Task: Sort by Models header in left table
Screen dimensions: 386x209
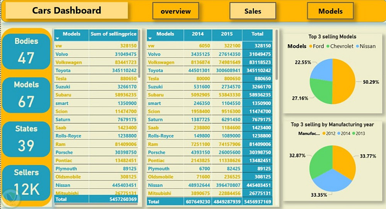Action: [x=71, y=34]
